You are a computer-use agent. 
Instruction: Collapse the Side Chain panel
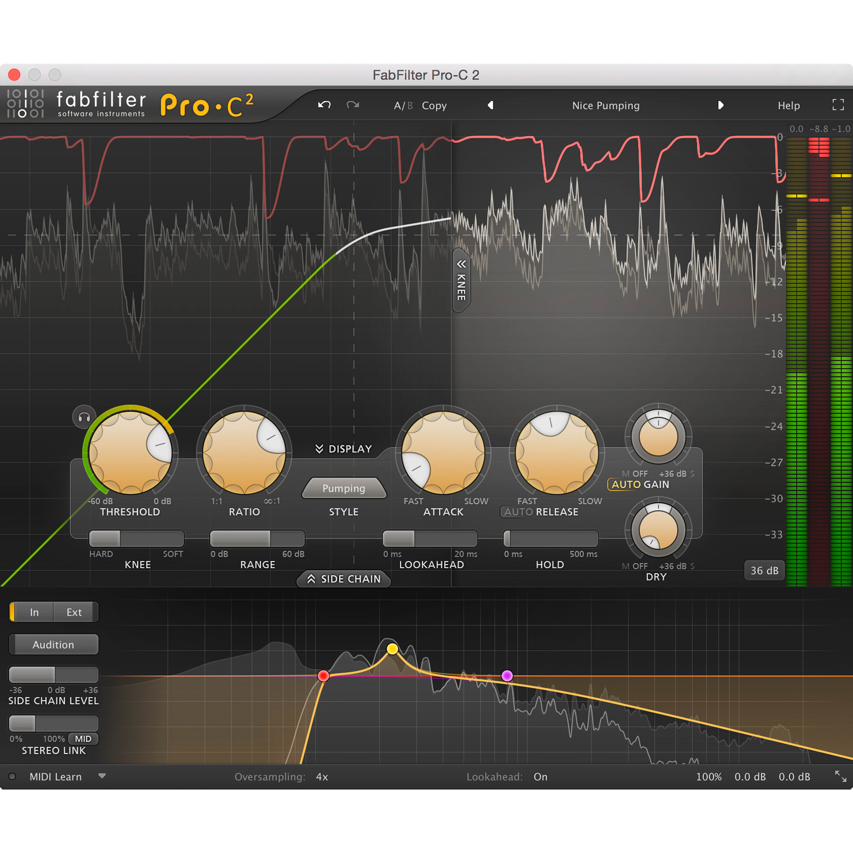click(x=343, y=579)
